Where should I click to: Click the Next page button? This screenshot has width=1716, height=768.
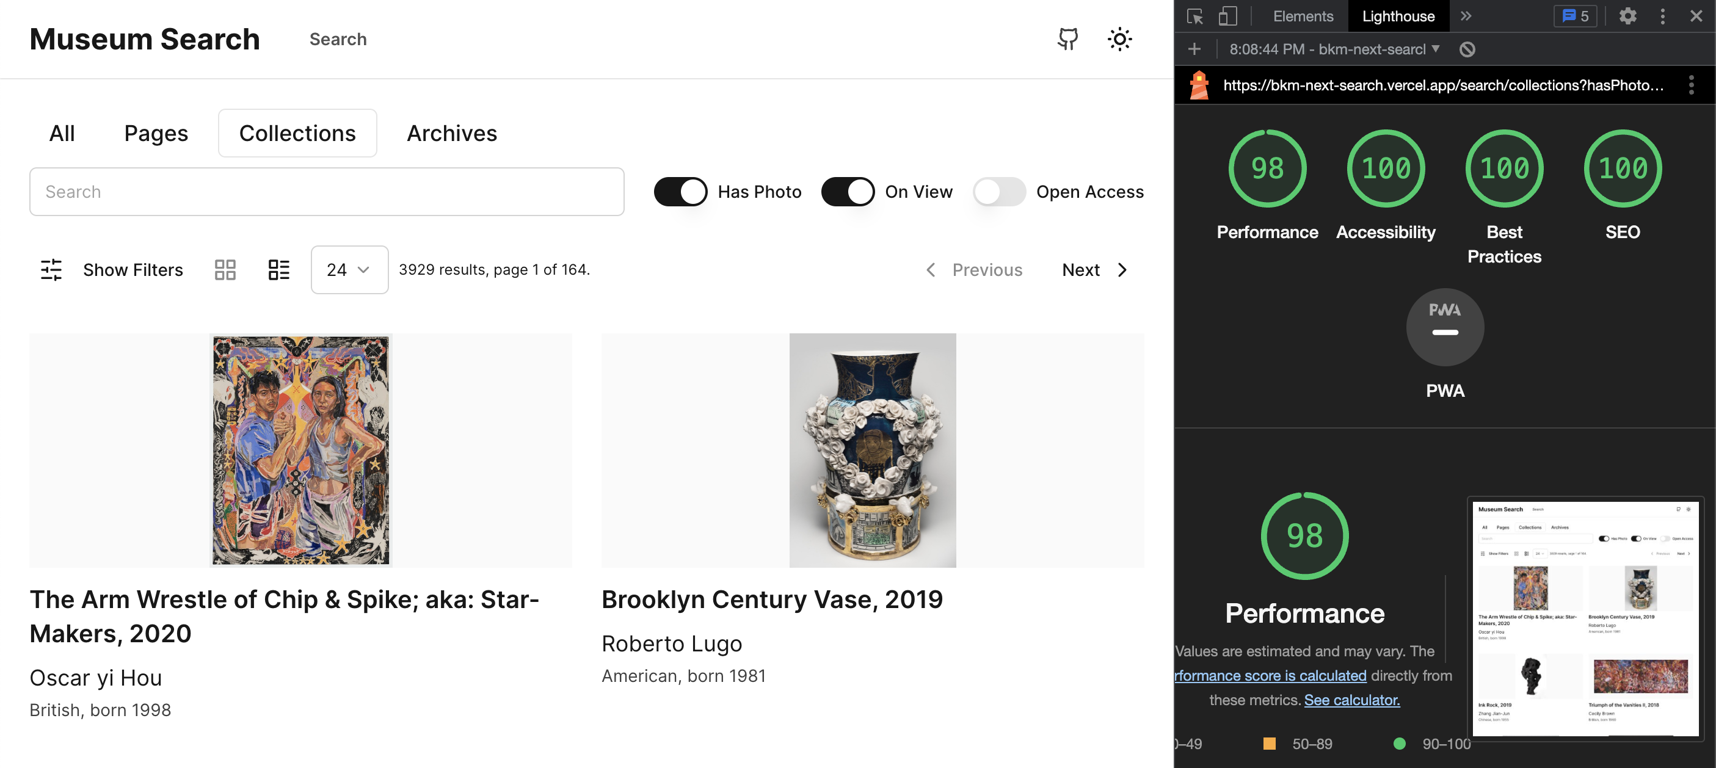[x=1094, y=268]
